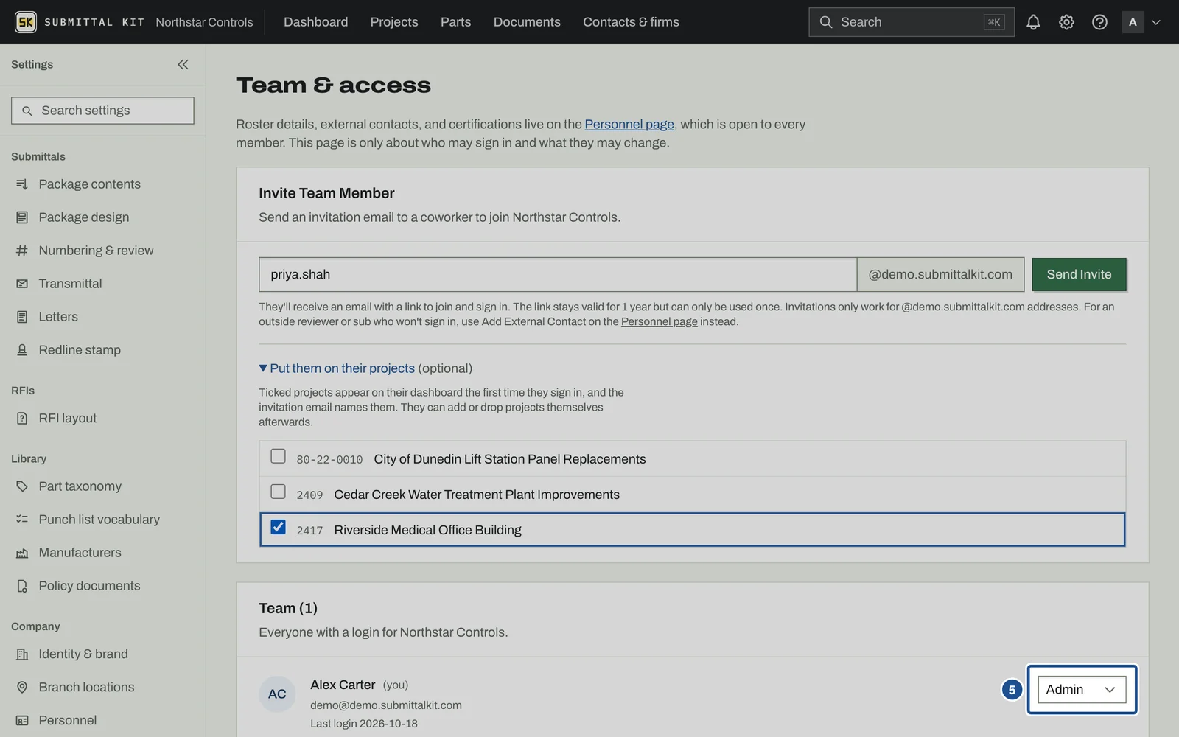Open the Parts tab
Screen dimensions: 1179x737
455,22
